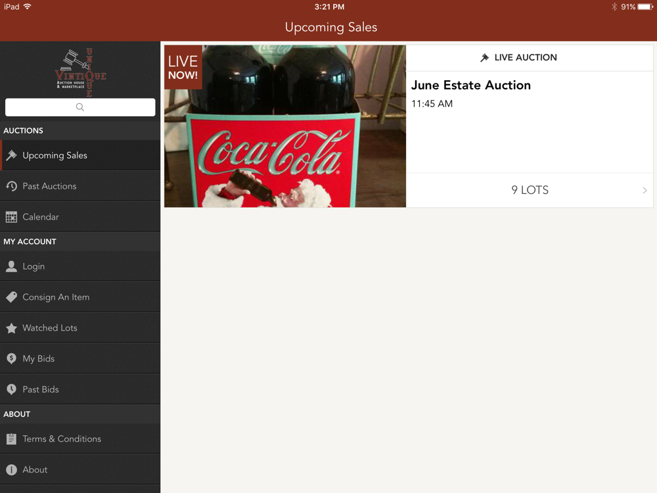
Task: Click the magnifier icon in the search box
Action: tap(80, 107)
